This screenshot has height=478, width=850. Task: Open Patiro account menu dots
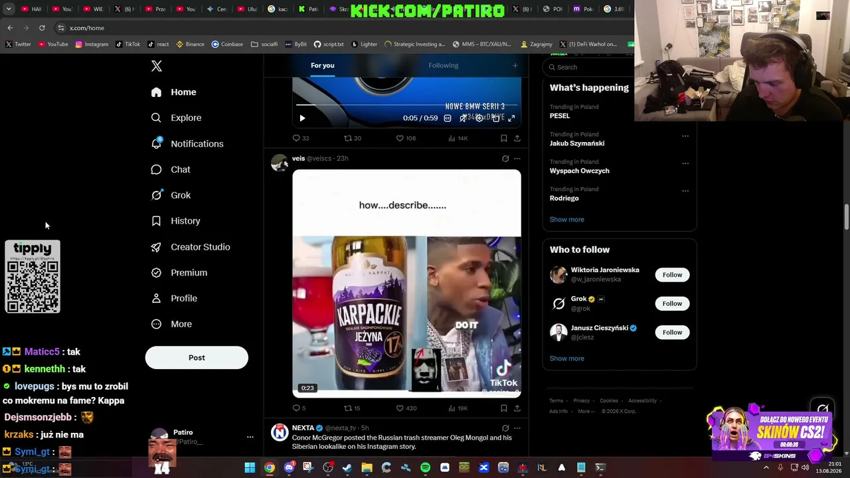pos(250,437)
